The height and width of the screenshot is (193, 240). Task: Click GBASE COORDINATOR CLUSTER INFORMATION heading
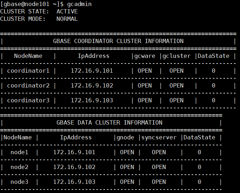pos(118,41)
